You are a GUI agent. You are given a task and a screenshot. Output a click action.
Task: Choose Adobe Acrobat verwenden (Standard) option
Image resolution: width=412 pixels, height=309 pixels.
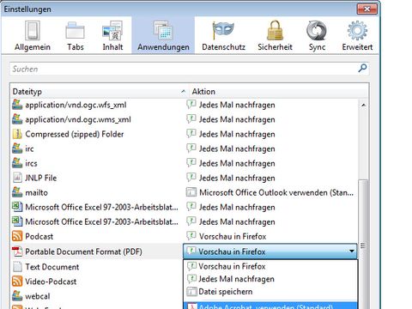click(270, 306)
